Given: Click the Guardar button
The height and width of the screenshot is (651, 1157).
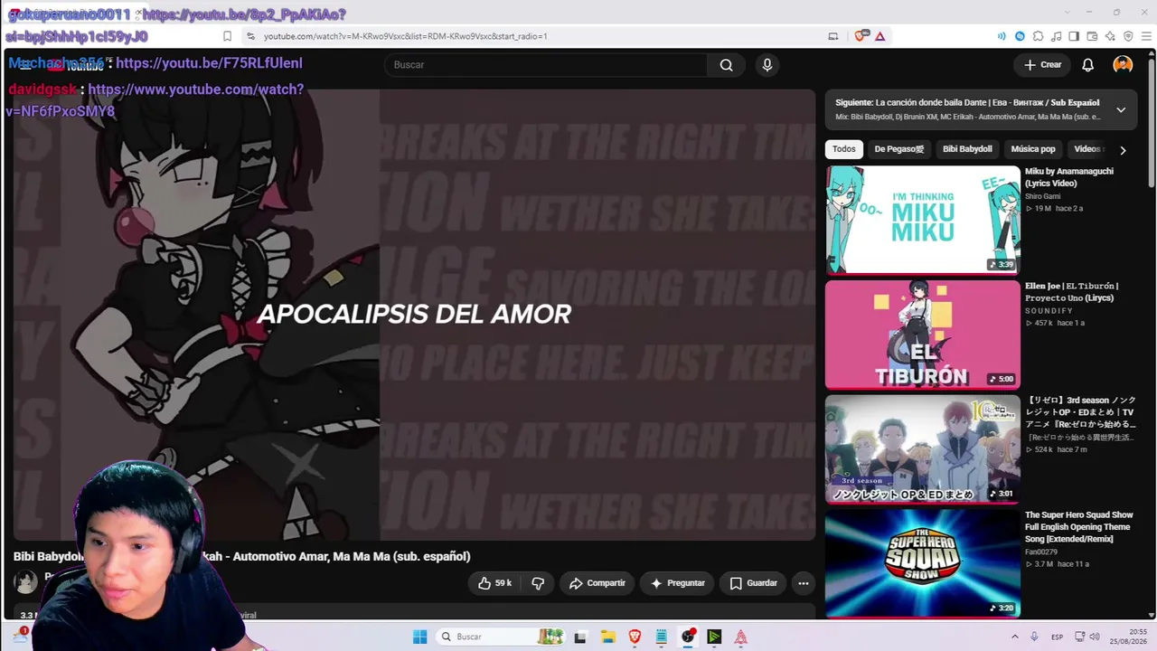Looking at the screenshot, I should 753,583.
